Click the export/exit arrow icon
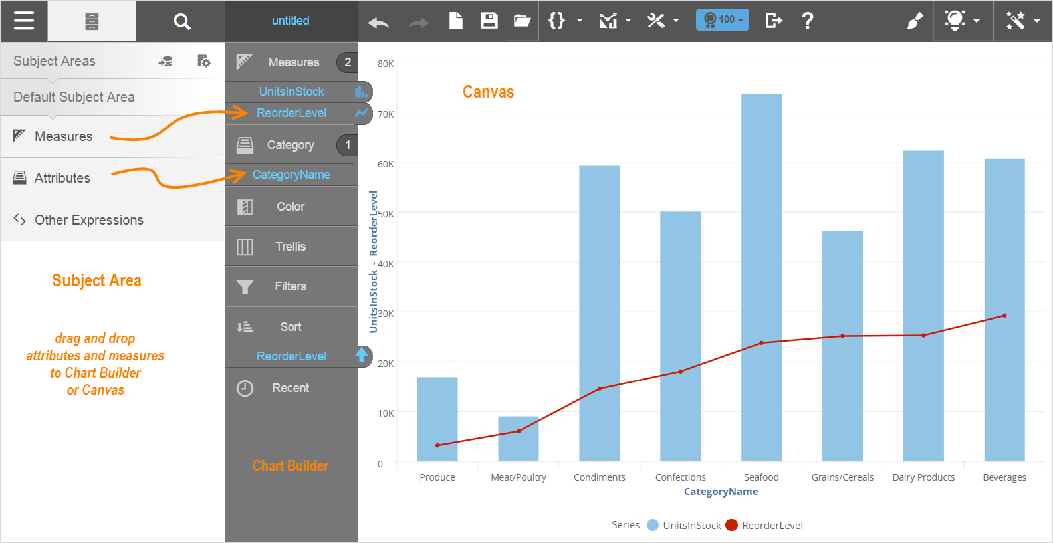 [773, 21]
